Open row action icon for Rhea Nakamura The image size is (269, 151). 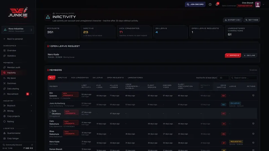click(x=253, y=134)
